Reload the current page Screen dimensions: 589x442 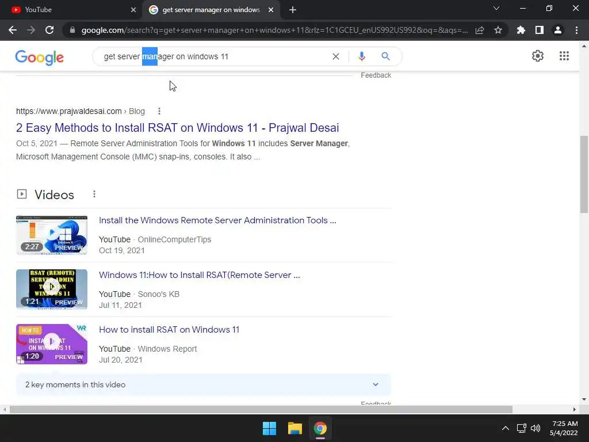pos(49,30)
